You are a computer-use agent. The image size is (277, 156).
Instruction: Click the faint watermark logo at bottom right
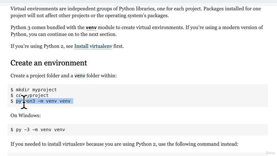point(270,153)
